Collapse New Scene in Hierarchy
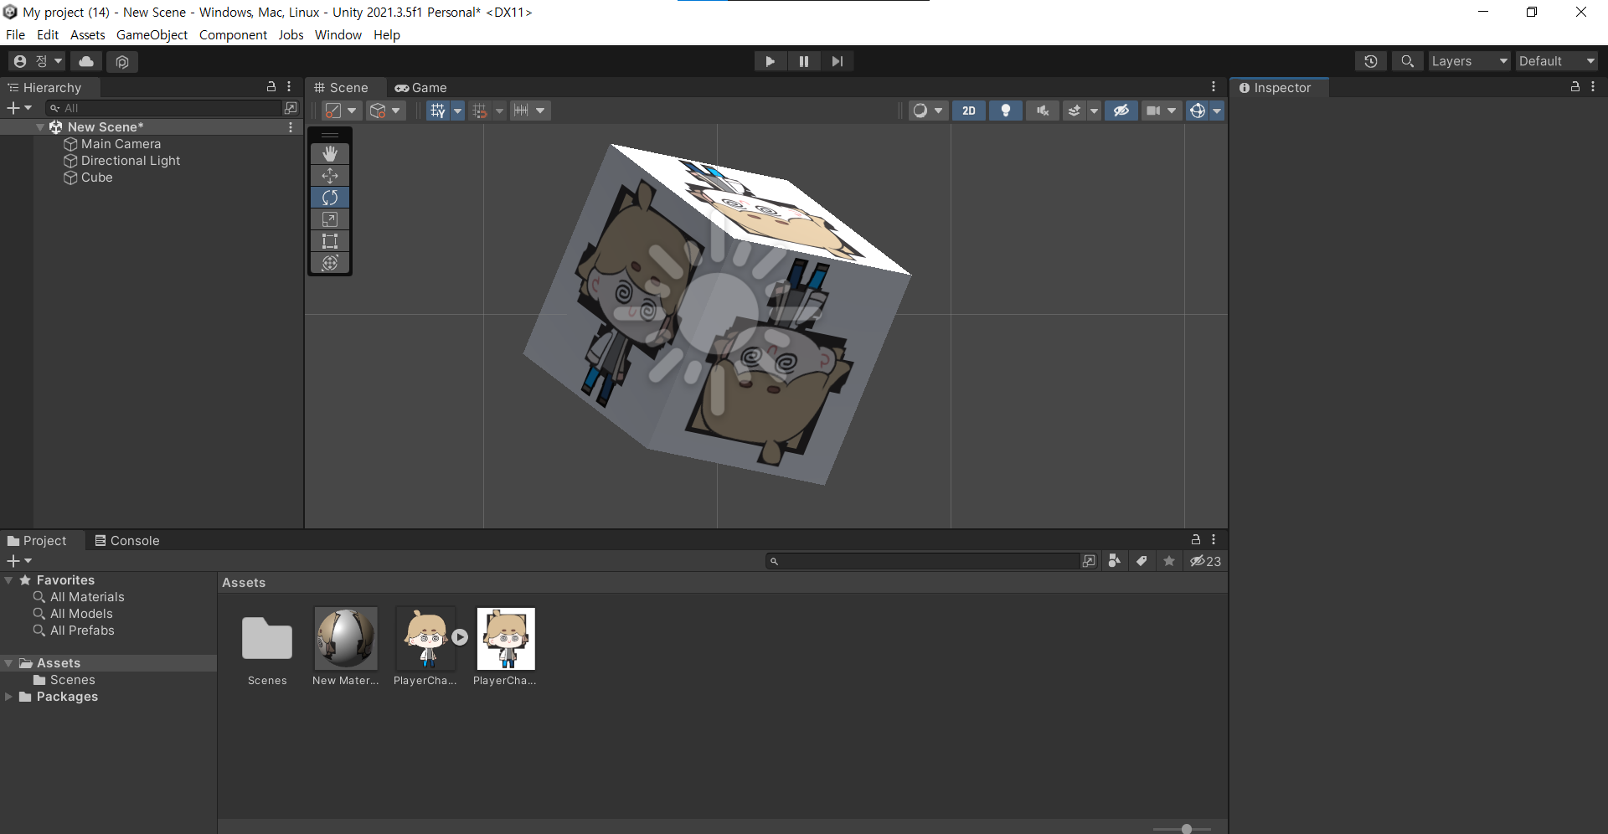Image resolution: width=1608 pixels, height=834 pixels. tap(40, 127)
